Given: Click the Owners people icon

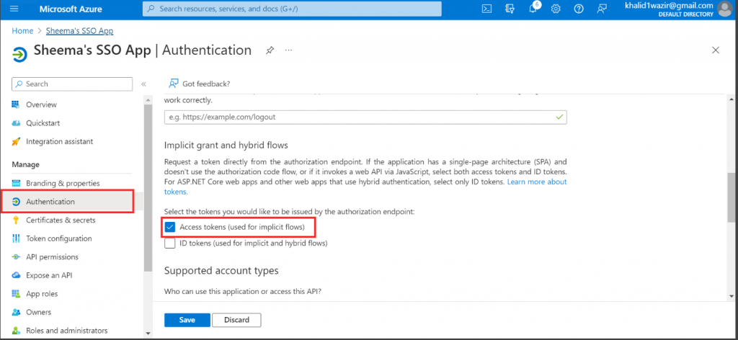Looking at the screenshot, I should (x=16, y=312).
